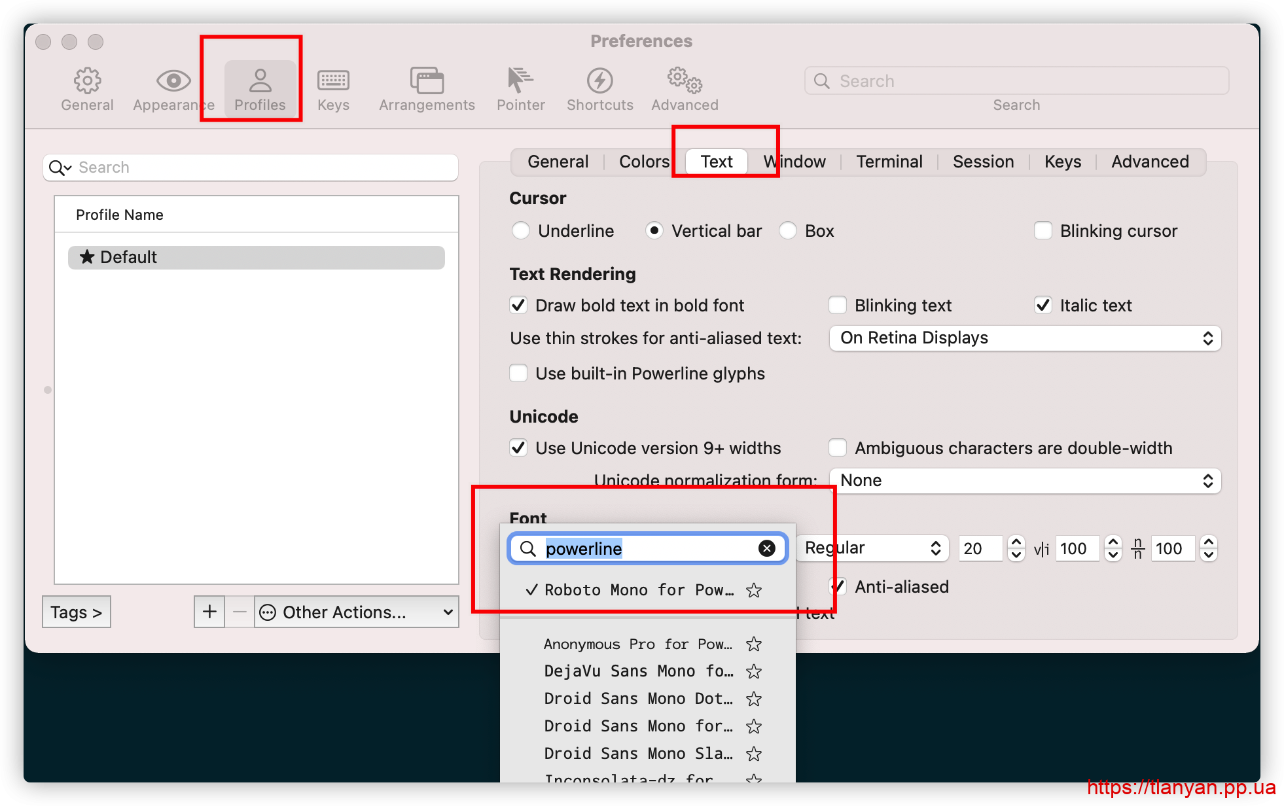Open Pointer preferences icon
1284x806 pixels.
520,80
